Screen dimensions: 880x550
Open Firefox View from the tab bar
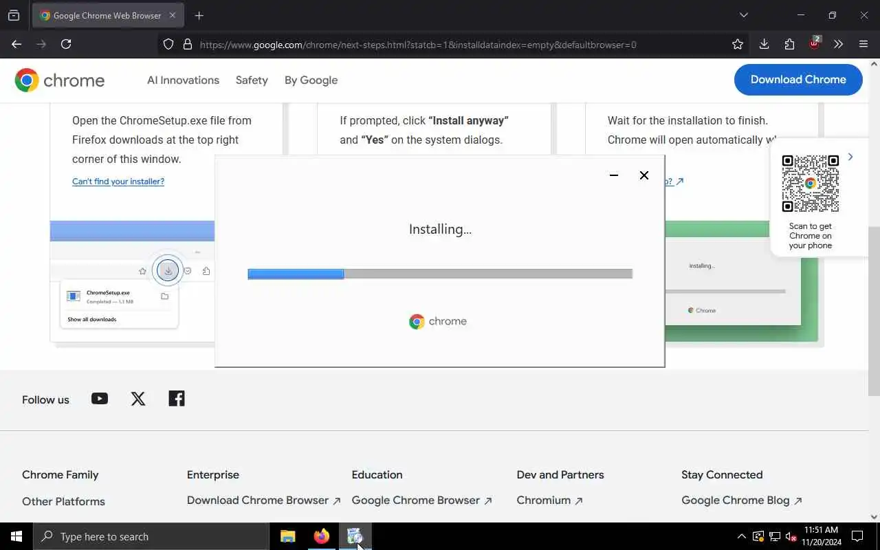click(14, 15)
